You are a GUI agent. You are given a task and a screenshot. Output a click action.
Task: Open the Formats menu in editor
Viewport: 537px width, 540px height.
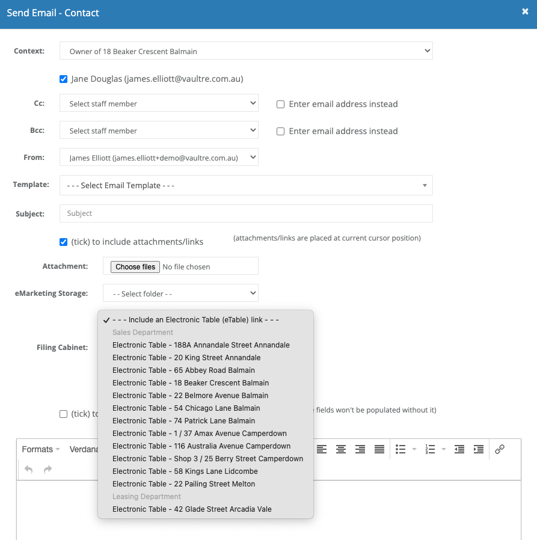41,449
